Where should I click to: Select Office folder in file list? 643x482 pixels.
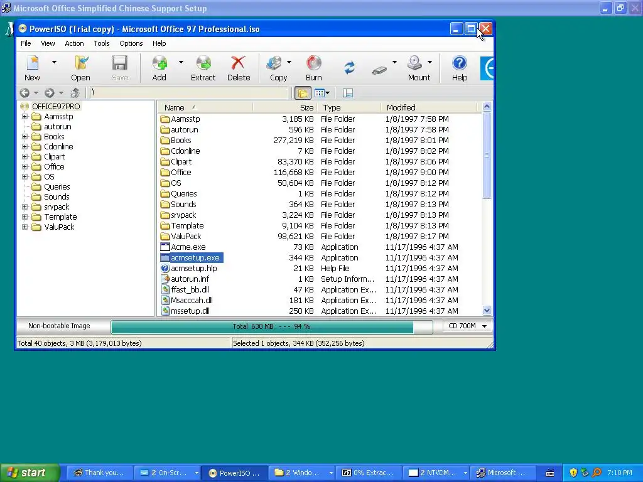pyautogui.click(x=181, y=173)
